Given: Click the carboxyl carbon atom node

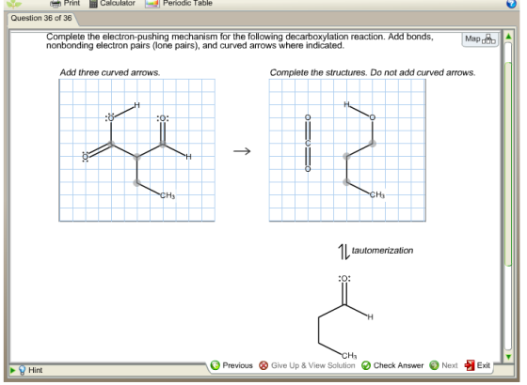Looking at the screenshot, I should [x=111, y=144].
